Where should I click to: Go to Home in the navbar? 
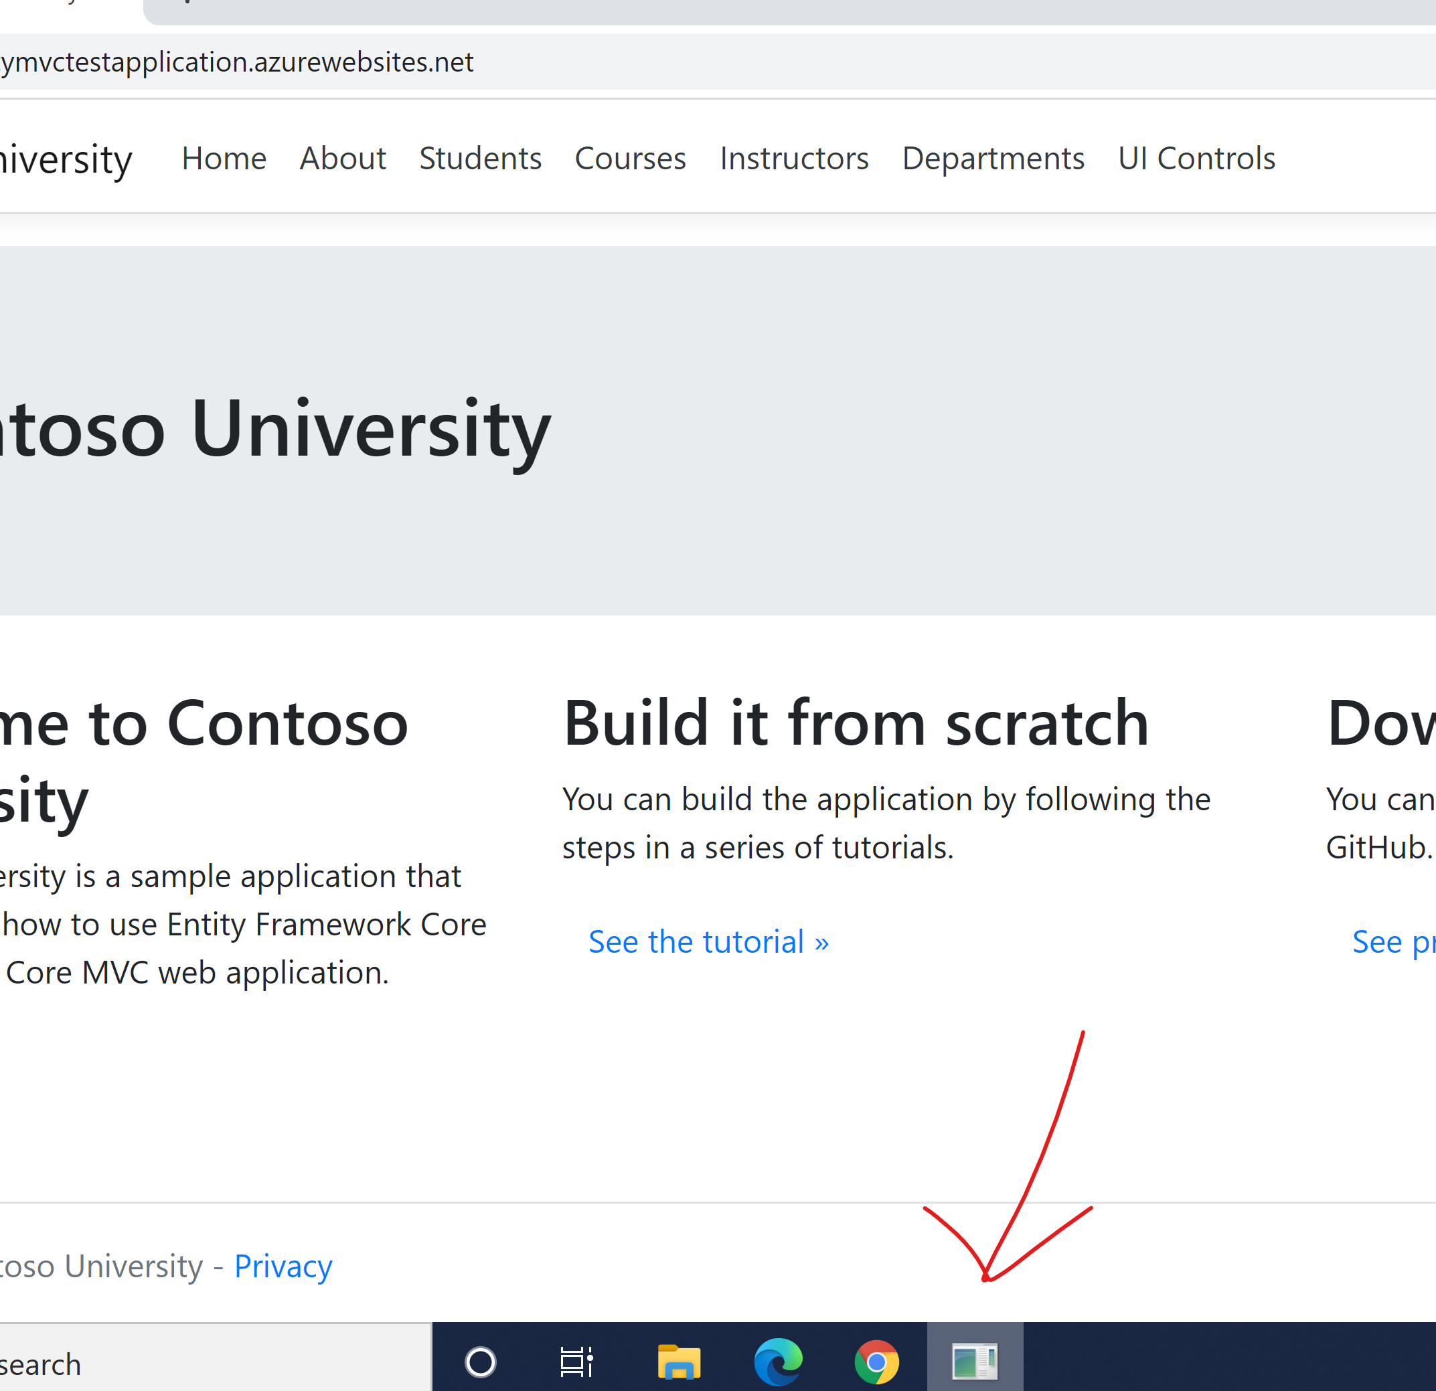pyautogui.click(x=224, y=158)
